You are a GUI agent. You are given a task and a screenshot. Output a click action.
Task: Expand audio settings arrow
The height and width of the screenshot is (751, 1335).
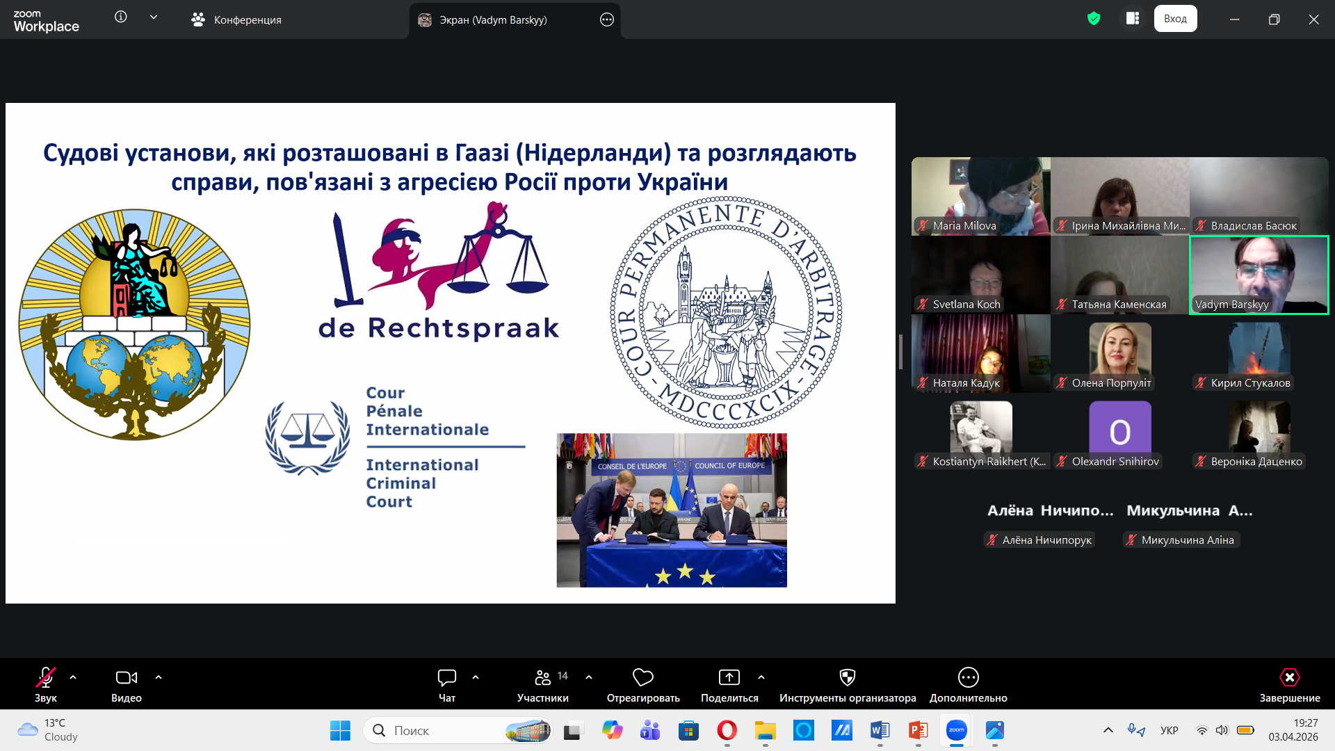point(73,677)
